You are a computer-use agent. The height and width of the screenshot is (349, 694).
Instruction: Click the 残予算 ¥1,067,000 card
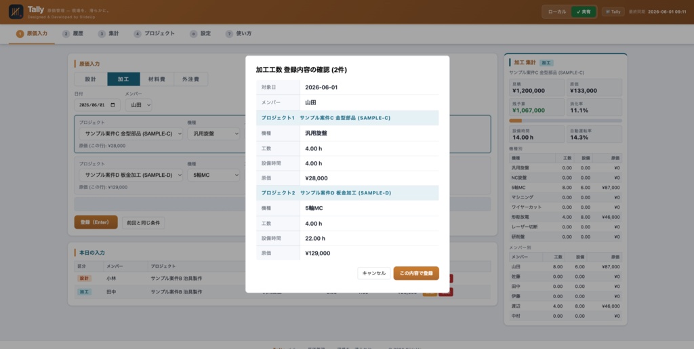[537, 107]
